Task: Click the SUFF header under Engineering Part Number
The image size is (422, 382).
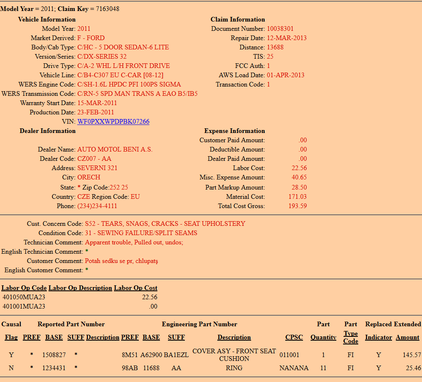Action: click(x=176, y=337)
